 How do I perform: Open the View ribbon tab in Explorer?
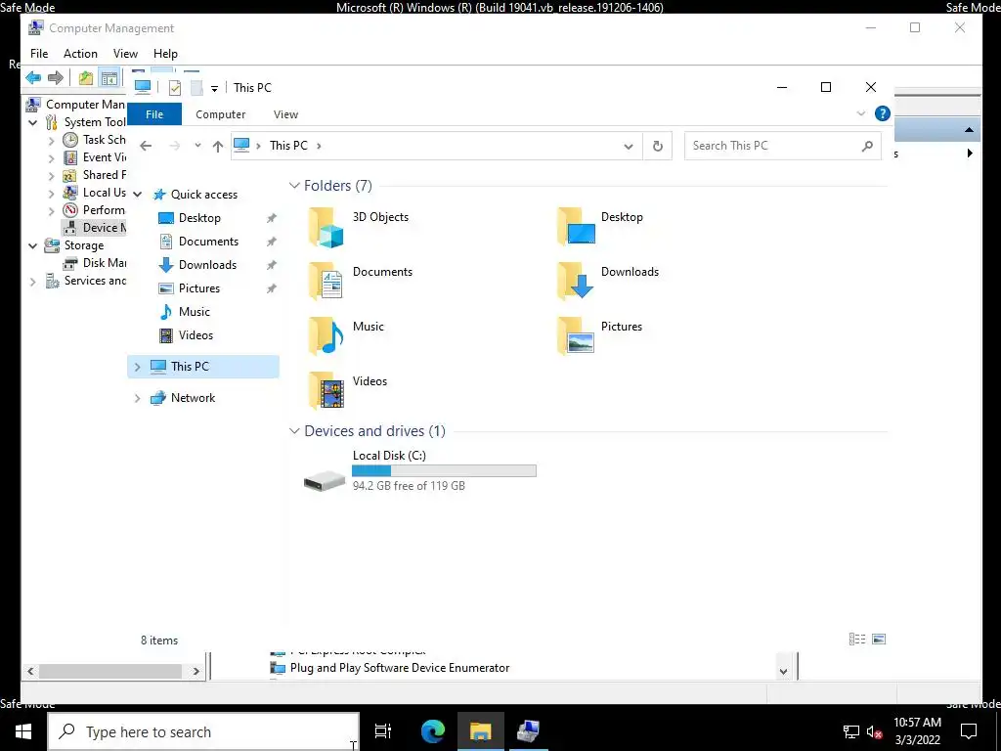click(x=285, y=114)
